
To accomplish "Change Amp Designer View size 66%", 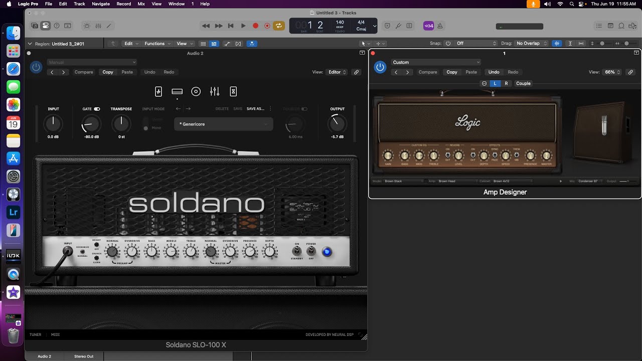I will click(612, 72).
